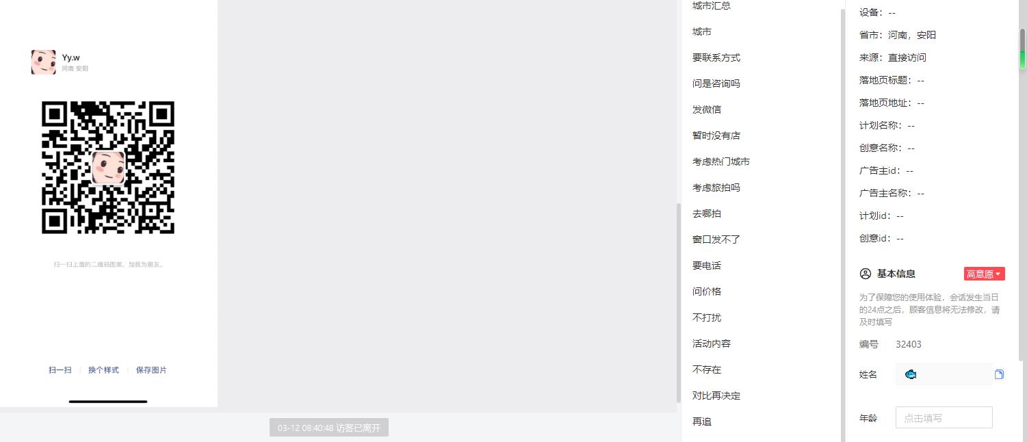The height and width of the screenshot is (442, 1027).
Task: Select the 要电话 quick reply
Action: click(707, 265)
